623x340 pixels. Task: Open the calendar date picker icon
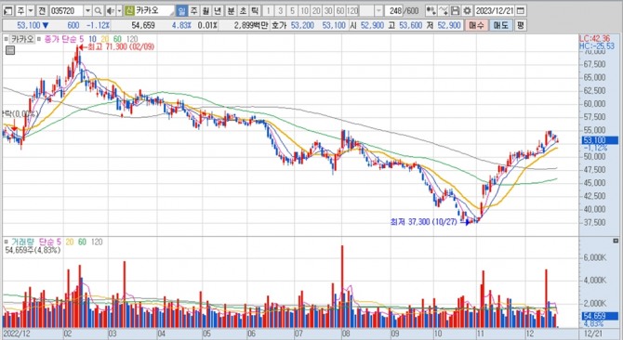521,11
